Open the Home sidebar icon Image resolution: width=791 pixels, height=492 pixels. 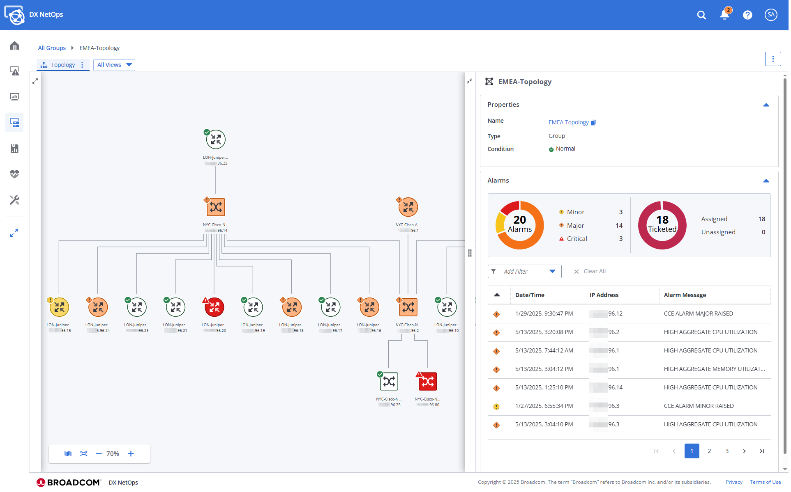(x=14, y=46)
